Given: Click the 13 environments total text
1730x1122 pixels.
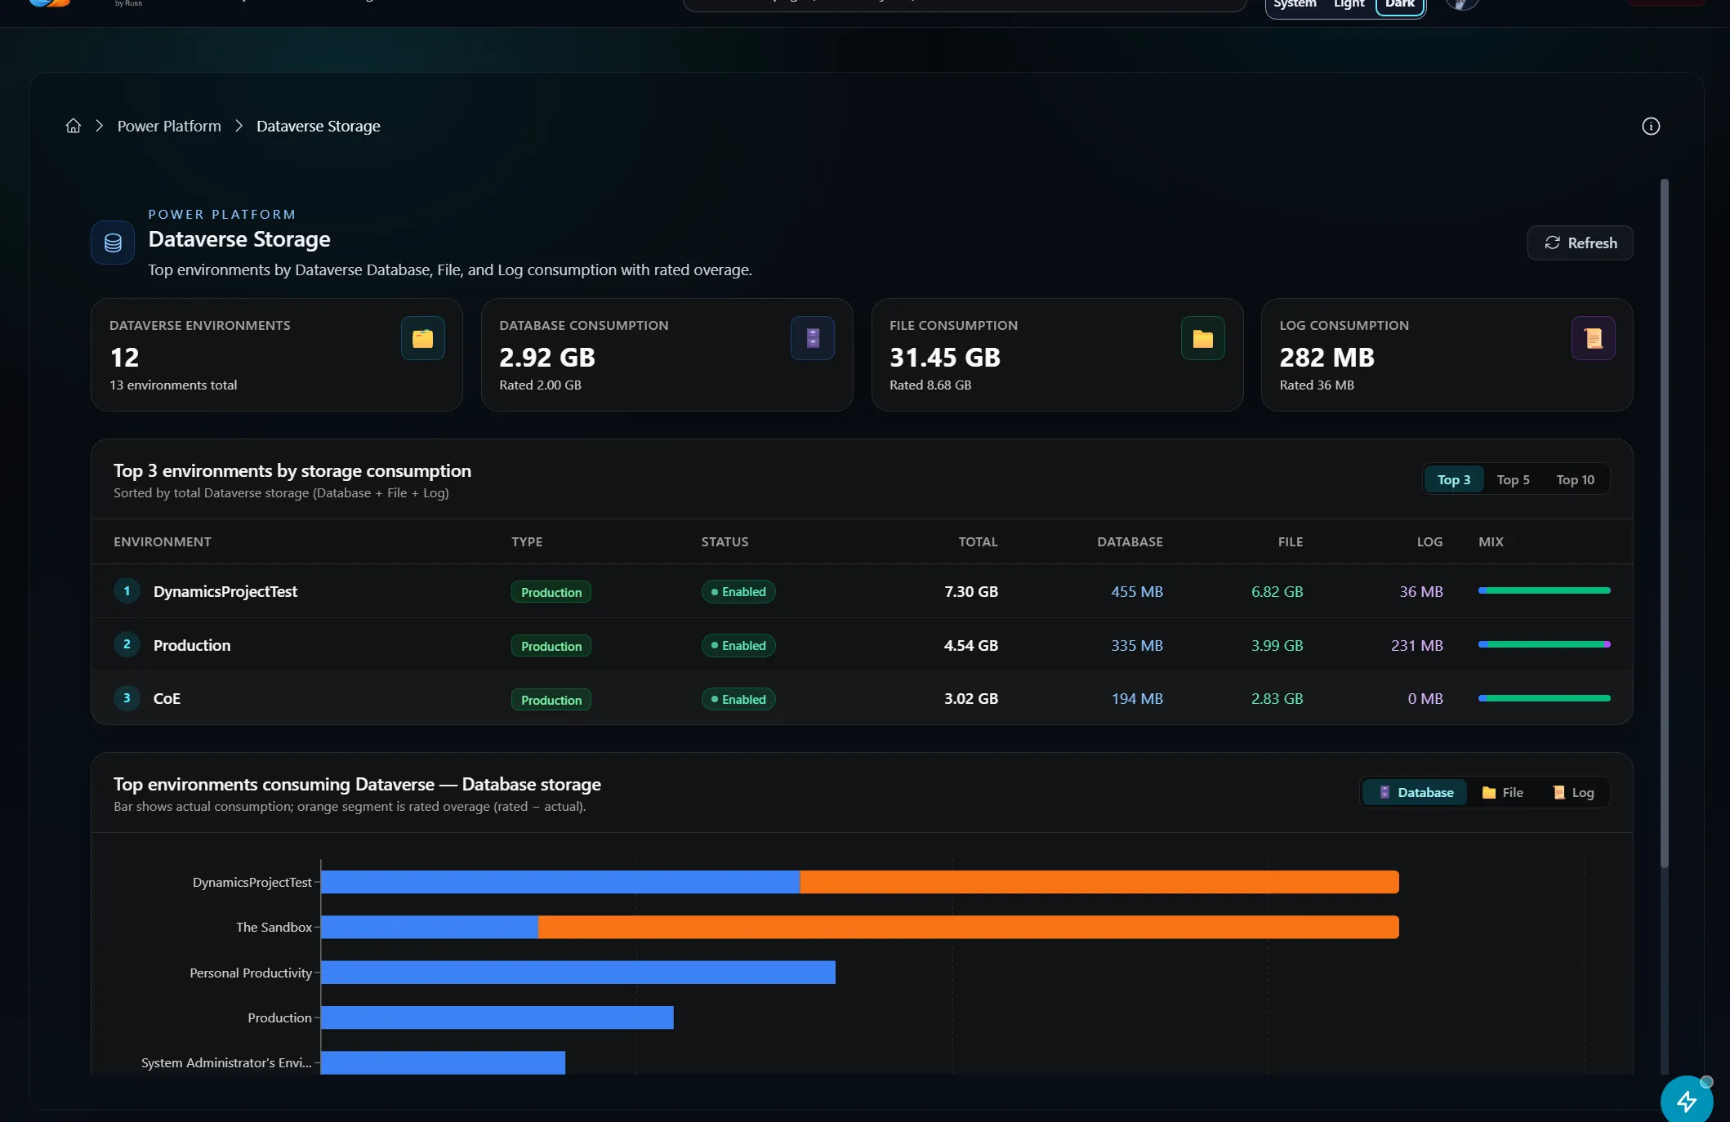Looking at the screenshot, I should [173, 385].
